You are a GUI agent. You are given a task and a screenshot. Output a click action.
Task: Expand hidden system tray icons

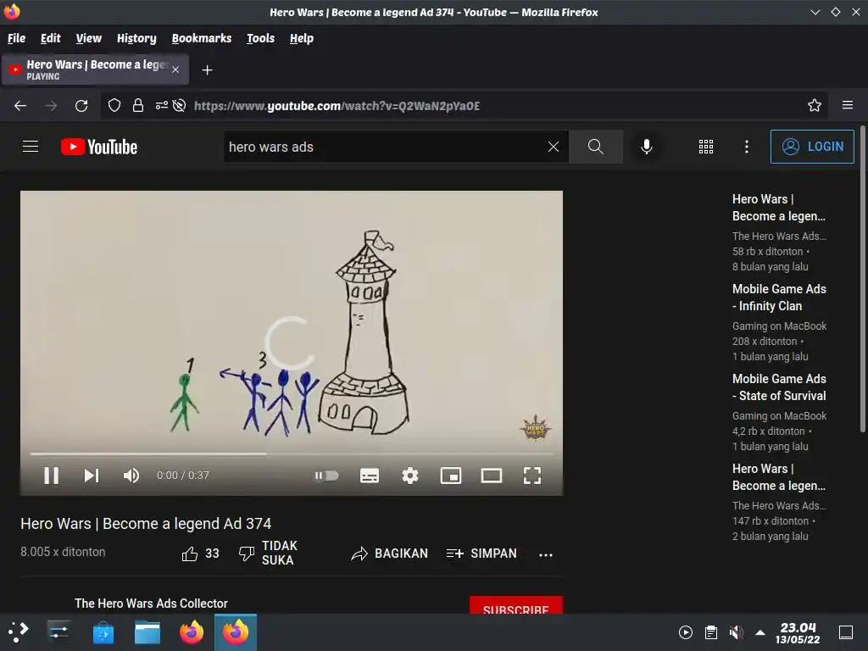[x=760, y=632]
